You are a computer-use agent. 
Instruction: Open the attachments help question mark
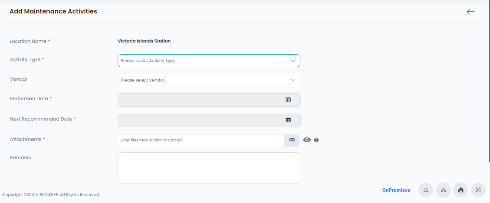(x=316, y=140)
